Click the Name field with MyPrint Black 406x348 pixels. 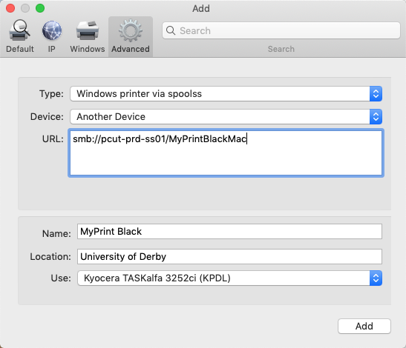pos(229,231)
